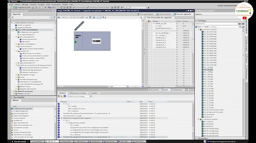Screen dimensions: 256x143
Task: Click the profile settings icon next to Profil
Action: pyautogui.click(x=243, y=27)
